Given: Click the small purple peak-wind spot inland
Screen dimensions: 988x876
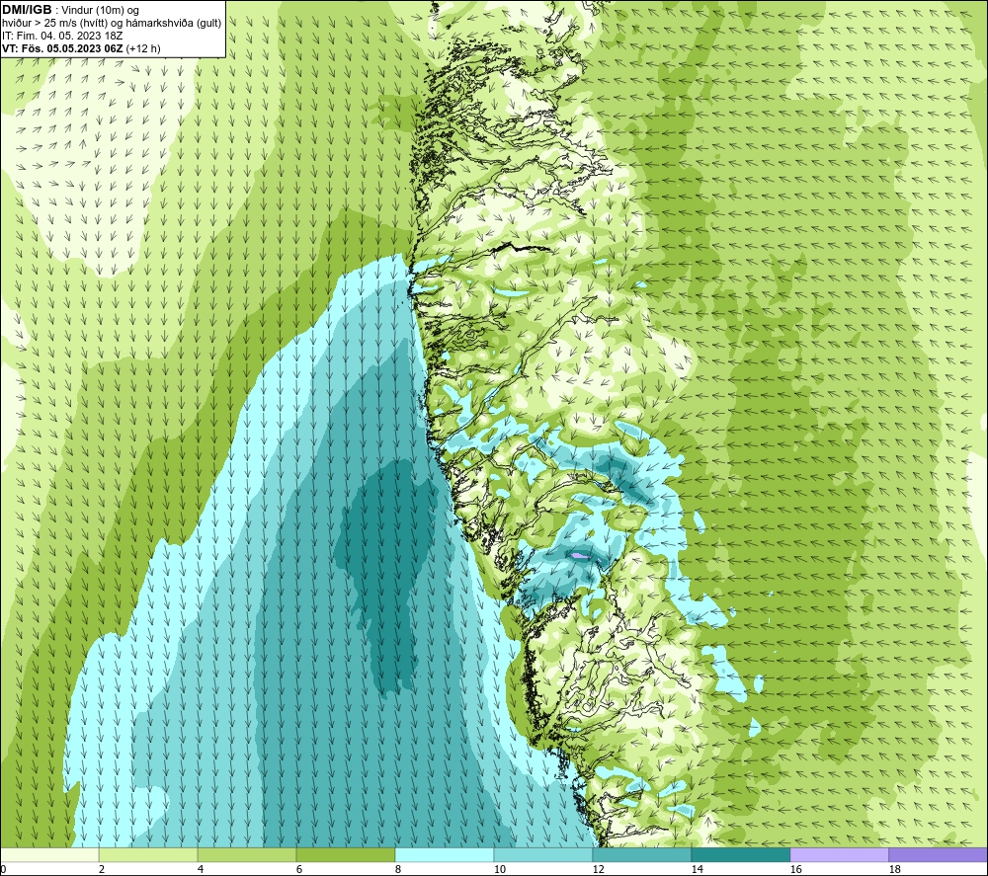Looking at the screenshot, I should (x=579, y=556).
